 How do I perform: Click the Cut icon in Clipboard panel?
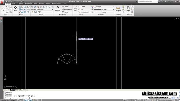coord(132,7)
